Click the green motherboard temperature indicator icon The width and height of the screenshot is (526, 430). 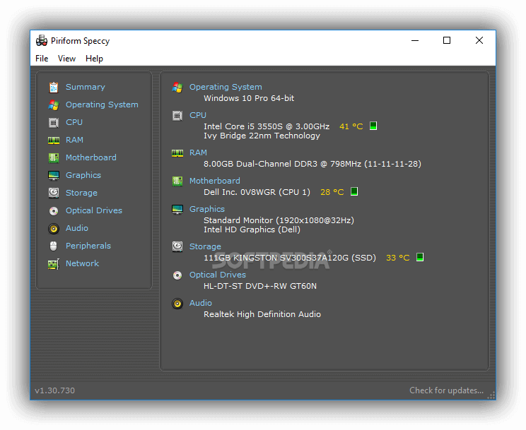[x=354, y=191]
